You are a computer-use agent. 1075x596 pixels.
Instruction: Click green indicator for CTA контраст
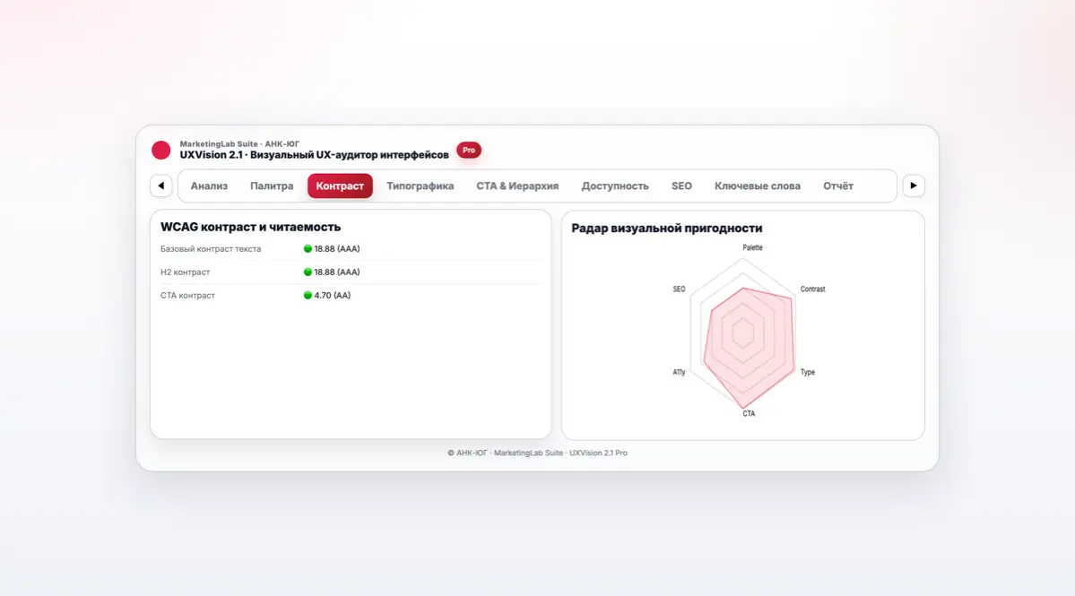click(x=308, y=295)
